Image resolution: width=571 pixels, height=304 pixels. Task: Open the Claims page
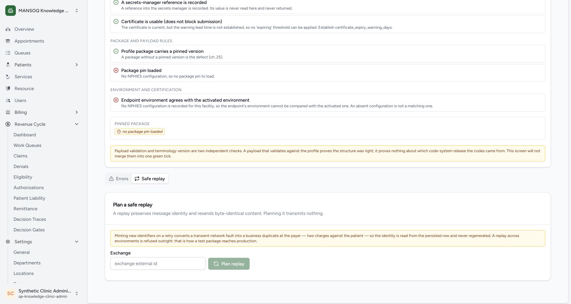(20, 156)
